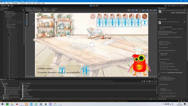
Task: Open the Center pivot dropdown in Scene toolbar
Action: coord(30,10)
